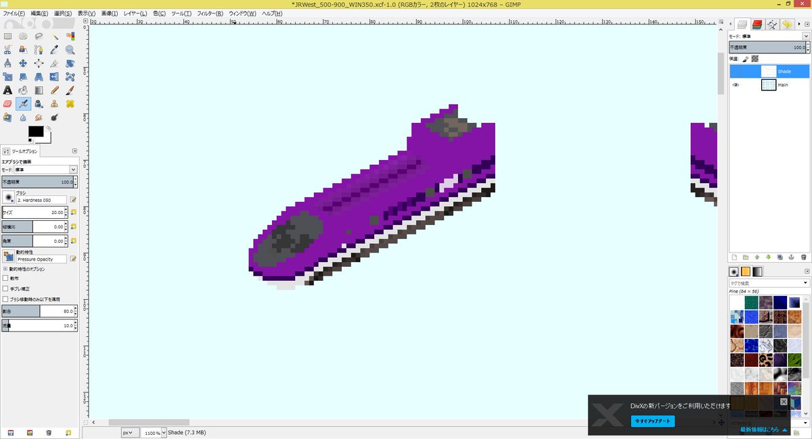Open the ファイル(F) menu
This screenshot has height=439, width=812.
click(14, 14)
